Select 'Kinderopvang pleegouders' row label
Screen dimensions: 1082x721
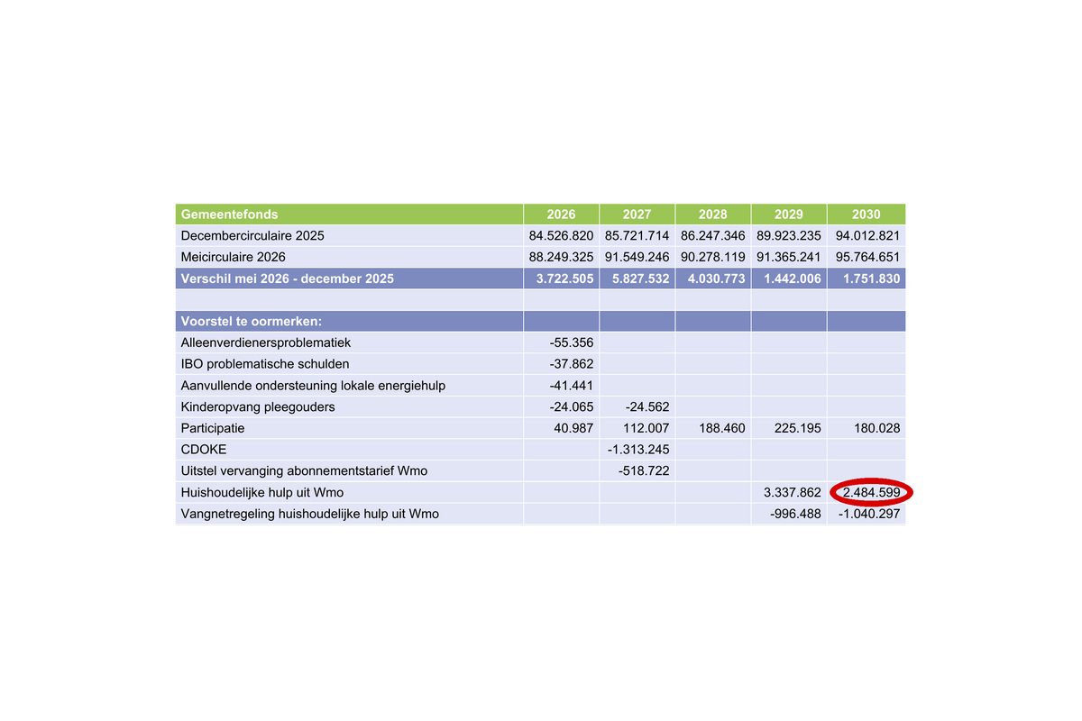(x=258, y=407)
